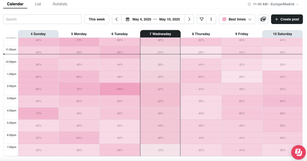Open the help chat bubble
The height and width of the screenshot is (161, 307).
[298, 152]
